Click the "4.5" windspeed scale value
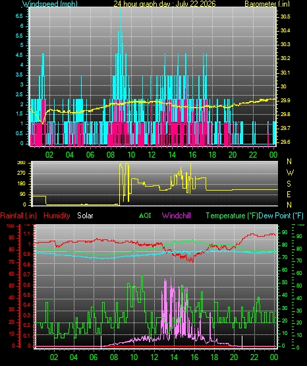Image resolution: width=307 pixels, height=366 pixels. coord(19,55)
